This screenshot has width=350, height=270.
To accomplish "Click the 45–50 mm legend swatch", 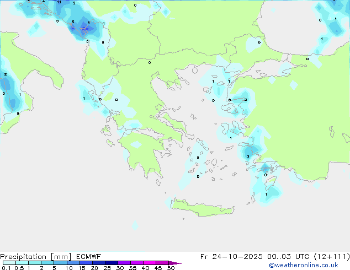I will click(x=162, y=263).
